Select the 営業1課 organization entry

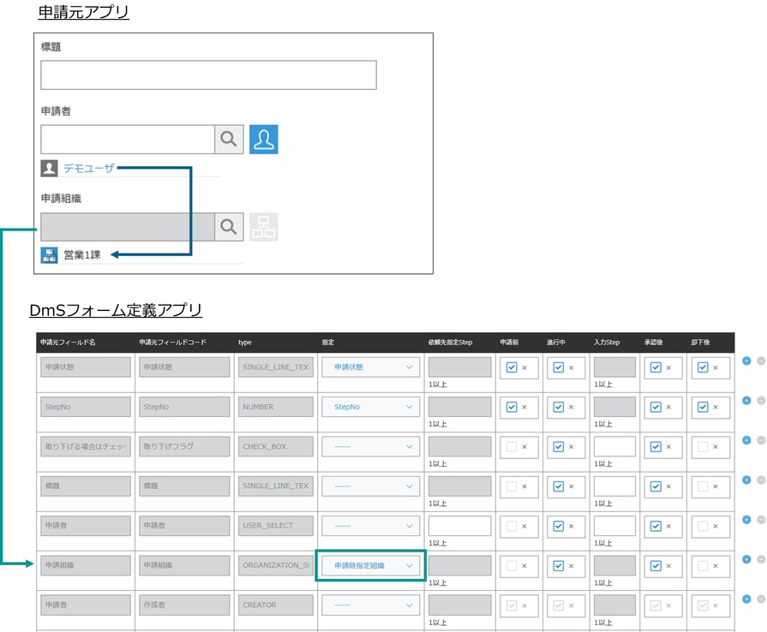coord(81,255)
